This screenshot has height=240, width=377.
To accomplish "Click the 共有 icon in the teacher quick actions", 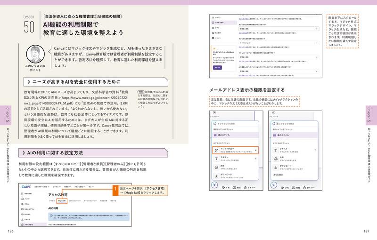I will pyautogui.click(x=216, y=167).
